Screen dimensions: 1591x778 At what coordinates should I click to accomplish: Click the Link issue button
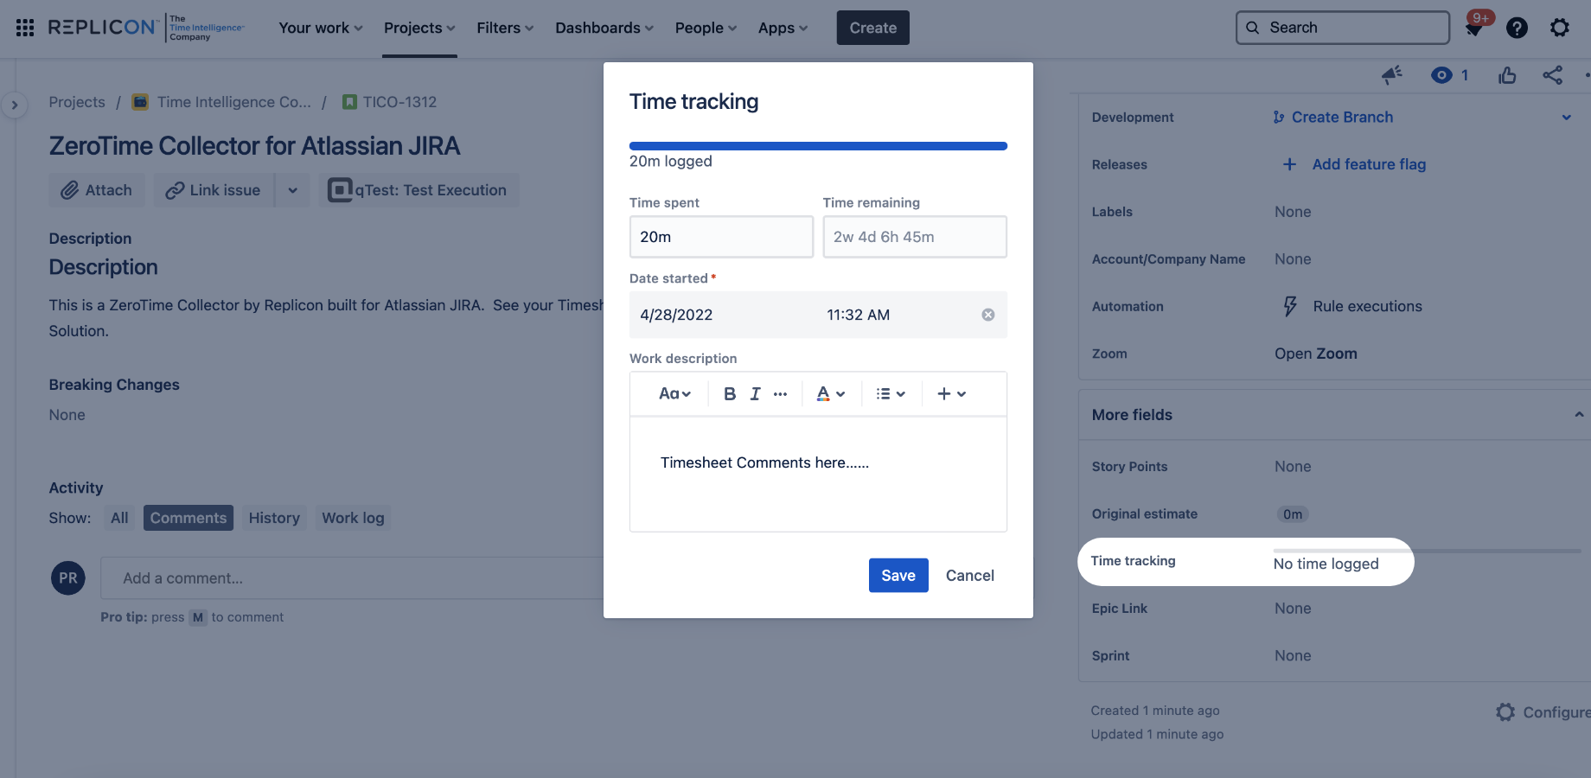(214, 190)
